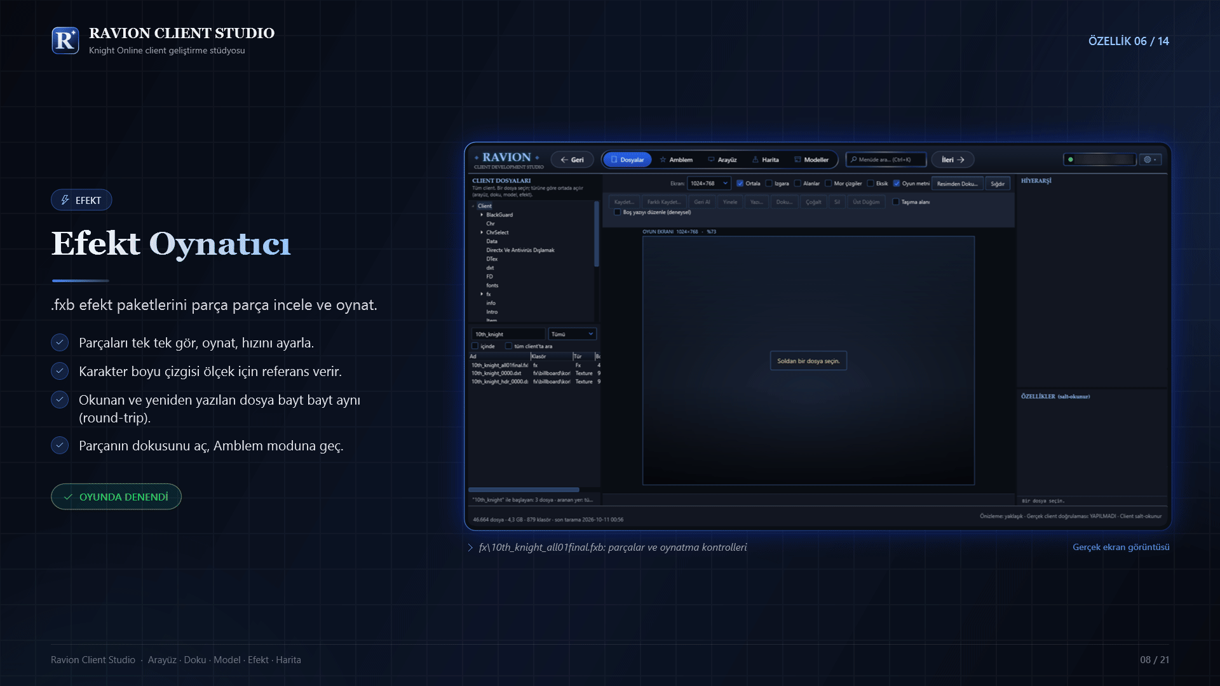The width and height of the screenshot is (1220, 686).
Task: Click the monitor icon beside Arayüz
Action: coord(711,159)
